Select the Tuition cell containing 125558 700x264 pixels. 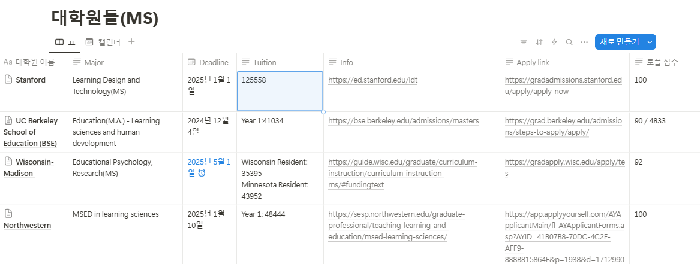(280, 91)
